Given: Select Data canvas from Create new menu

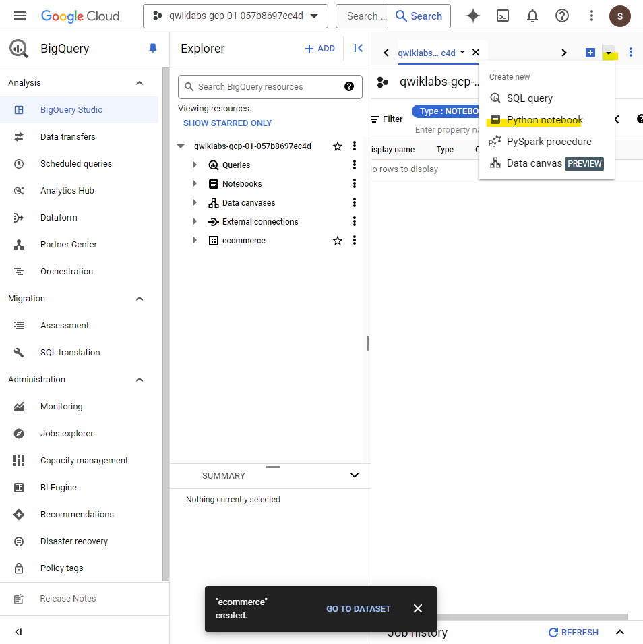Looking at the screenshot, I should click(x=547, y=163).
